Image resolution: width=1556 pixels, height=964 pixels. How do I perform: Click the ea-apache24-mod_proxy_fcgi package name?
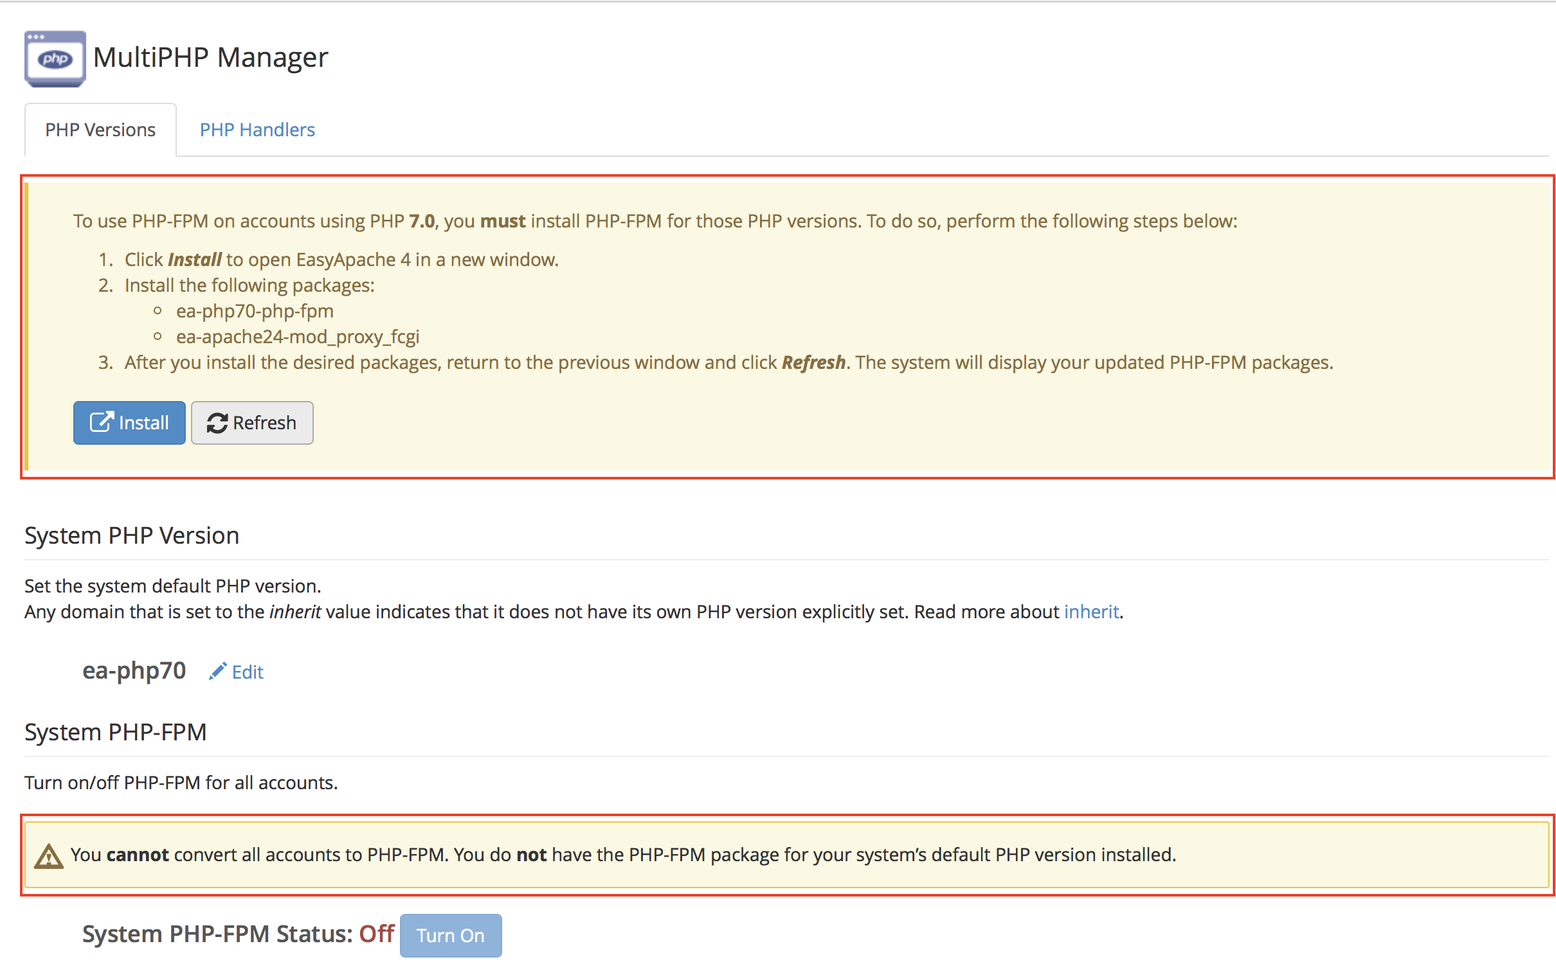pos(298,337)
